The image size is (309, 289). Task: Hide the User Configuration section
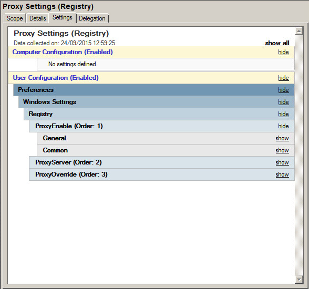[x=283, y=78]
